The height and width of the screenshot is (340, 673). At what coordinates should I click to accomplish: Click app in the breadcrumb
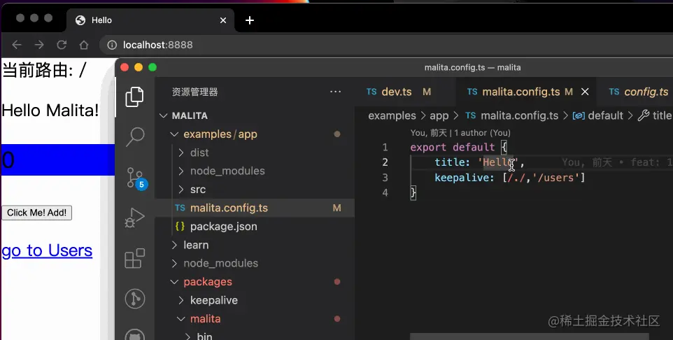pyautogui.click(x=439, y=116)
